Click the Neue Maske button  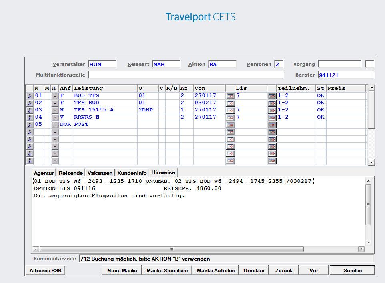[122, 271]
